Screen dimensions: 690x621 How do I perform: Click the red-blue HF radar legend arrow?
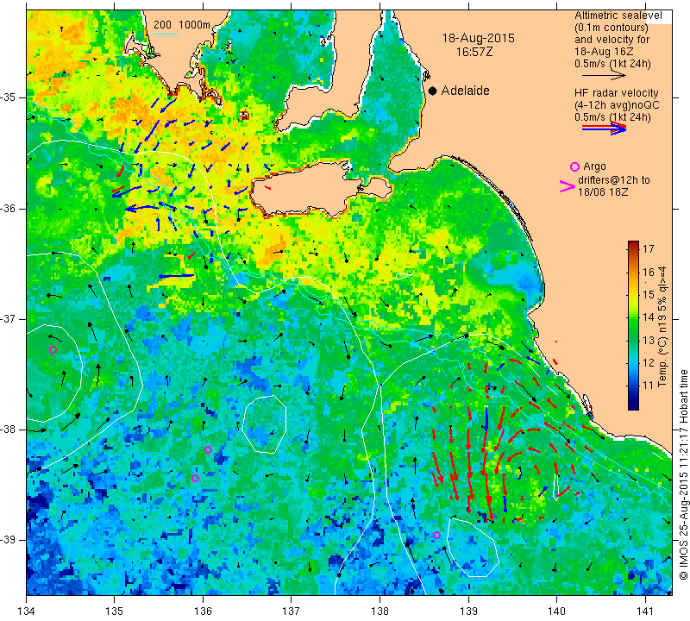tap(604, 128)
